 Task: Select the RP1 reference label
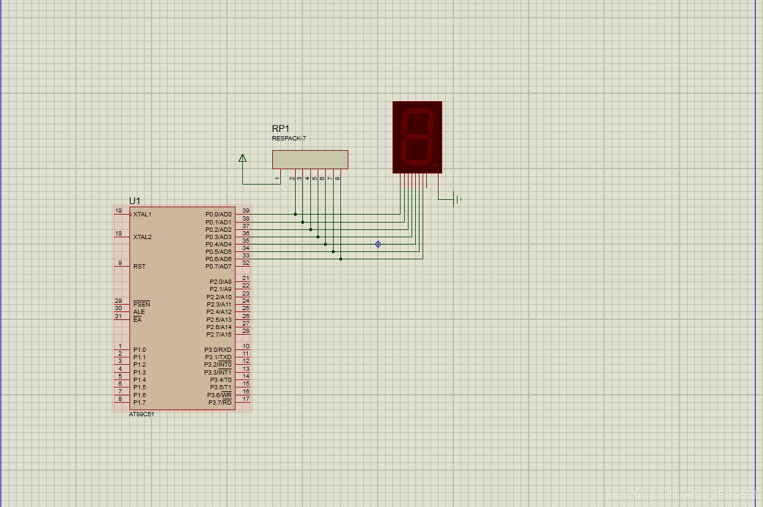point(281,128)
